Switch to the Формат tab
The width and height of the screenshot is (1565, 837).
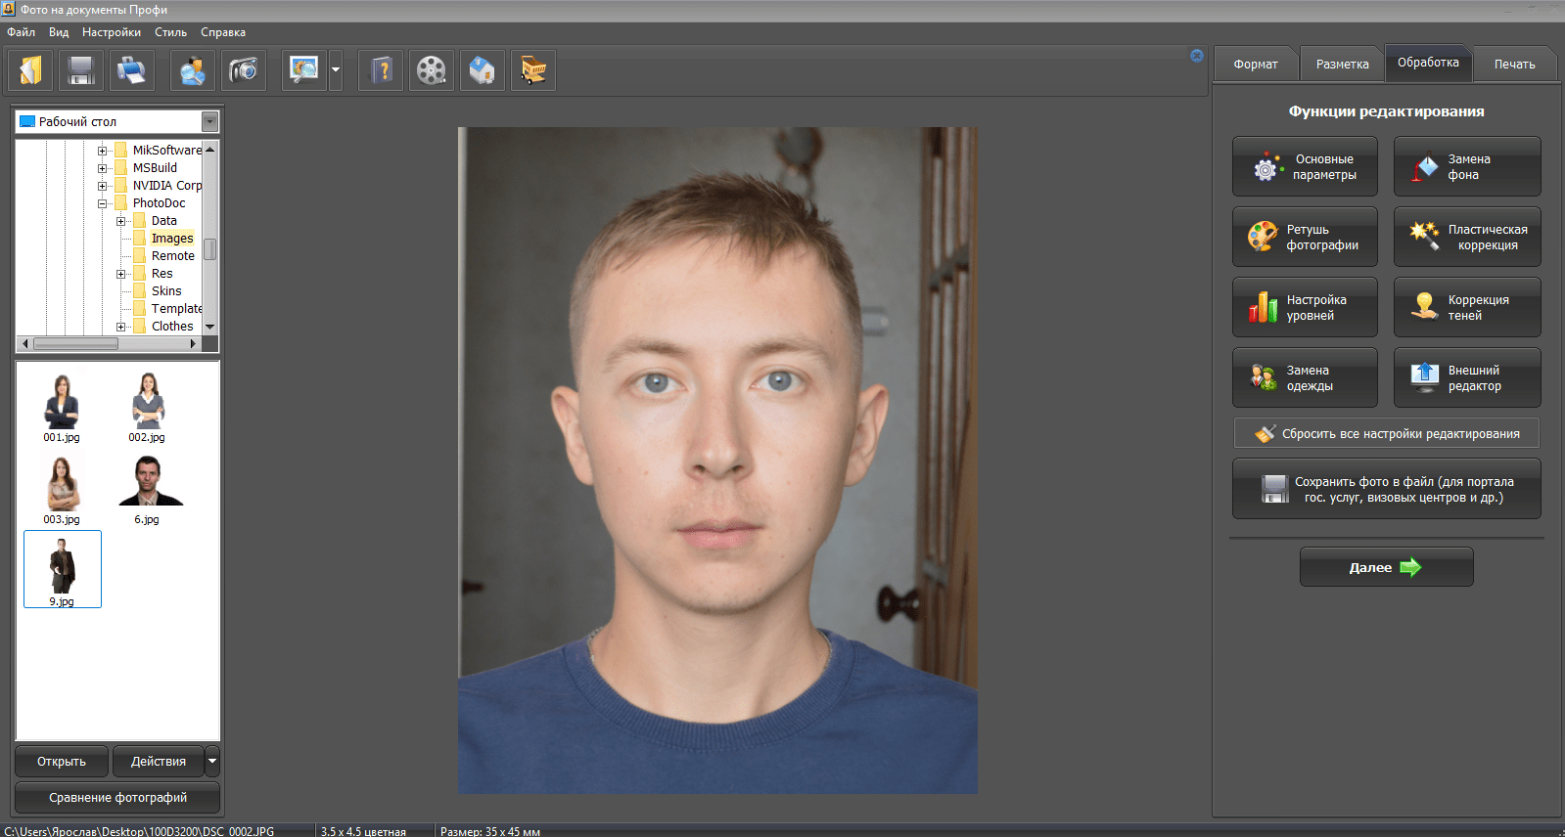point(1256,65)
